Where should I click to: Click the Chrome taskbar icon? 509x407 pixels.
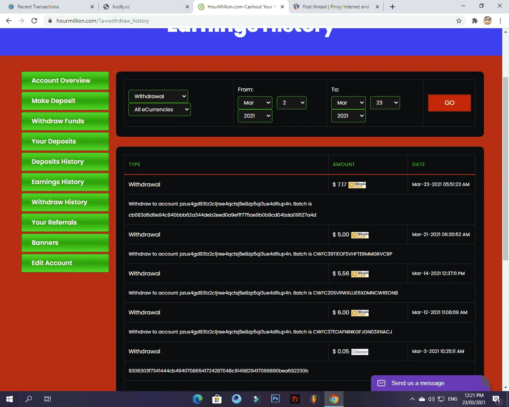[x=334, y=399]
